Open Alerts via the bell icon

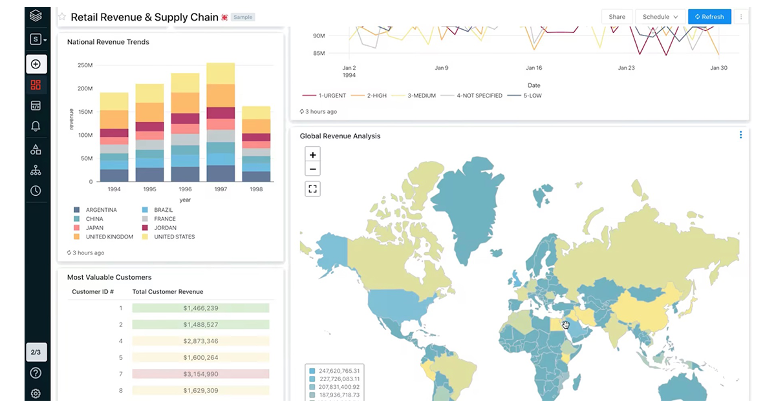pos(36,127)
